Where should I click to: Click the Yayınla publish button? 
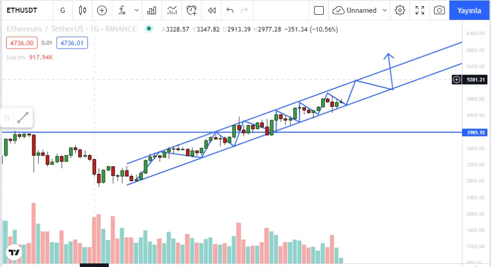[469, 10]
